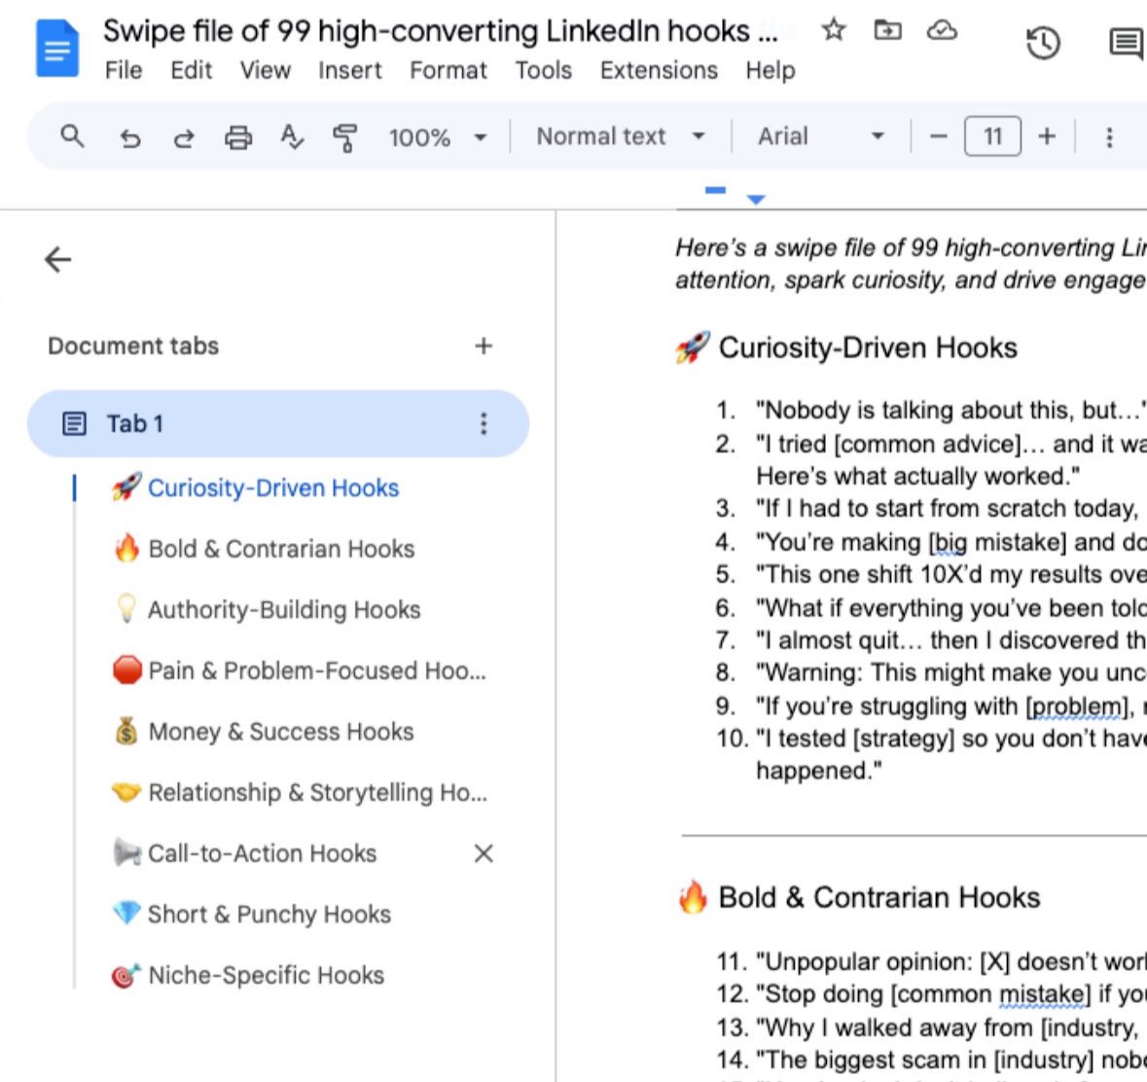Viewport: 1147px width, 1082px height.
Task: Open the toolbar more options menu
Action: pos(1109,137)
